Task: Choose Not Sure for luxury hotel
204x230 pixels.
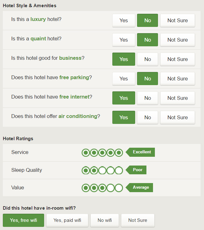Action: click(177, 20)
